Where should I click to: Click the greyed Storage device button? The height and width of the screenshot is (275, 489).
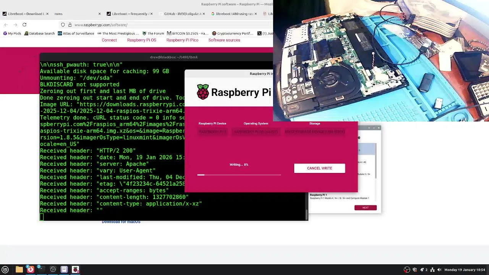click(315, 132)
